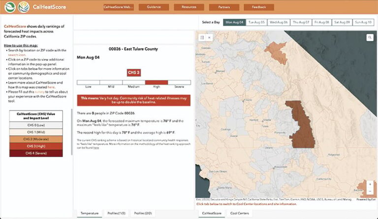378x219 pixels.
Task: Select Wed Aug 06 day button
Action: 279,22
